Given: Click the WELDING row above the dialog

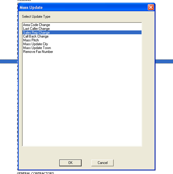Looking at the screenshot, I should click(x=24, y=1).
